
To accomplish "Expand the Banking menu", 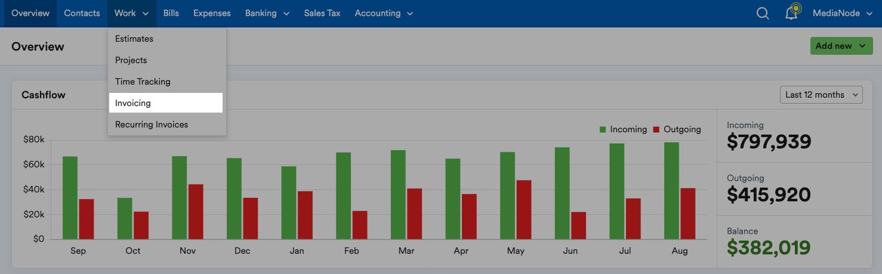I will coord(267,13).
